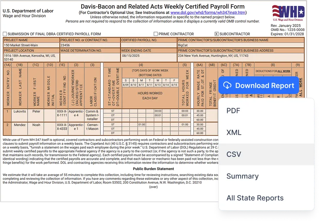This screenshot has height=223, width=321.
Task: Check Submission of Final DBRA Certified Payroll Form
Action: coord(5,34)
